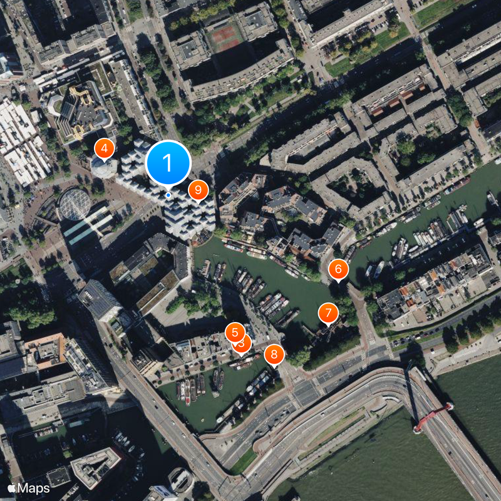This screenshot has height=501, width=501.
Task: Choose the orange pin numbered 7
Action: click(328, 313)
